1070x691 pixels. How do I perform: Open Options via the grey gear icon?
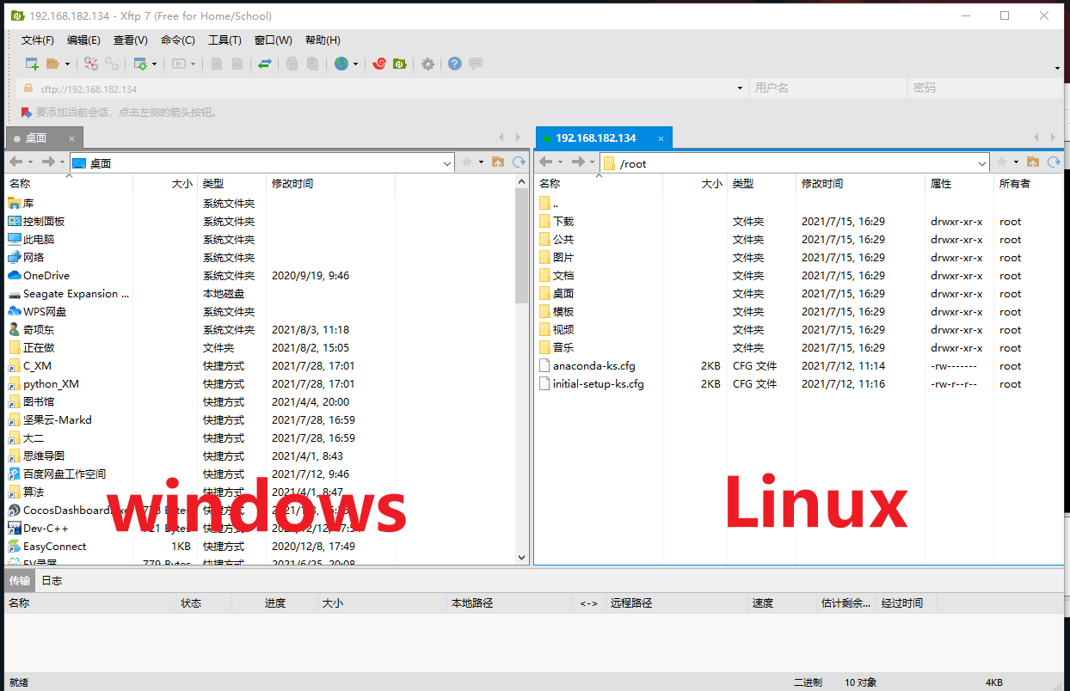tap(427, 64)
